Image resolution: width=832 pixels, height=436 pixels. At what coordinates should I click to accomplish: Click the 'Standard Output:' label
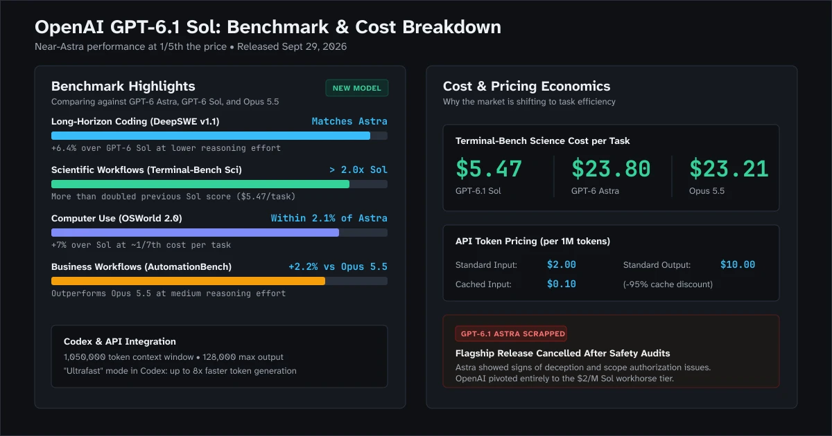point(657,265)
